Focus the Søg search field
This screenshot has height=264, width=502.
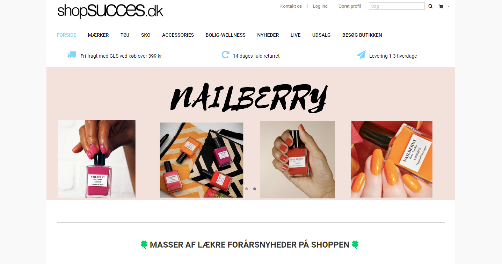397,6
